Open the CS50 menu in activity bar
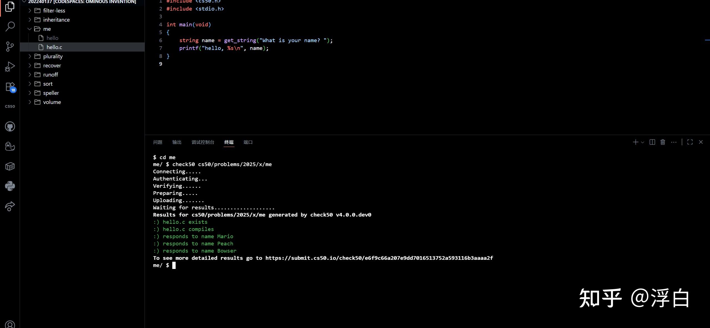 tap(10, 106)
